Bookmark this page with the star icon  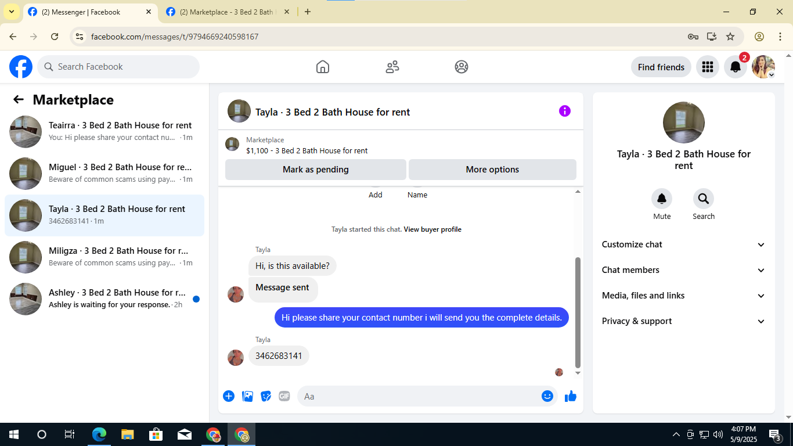730,37
